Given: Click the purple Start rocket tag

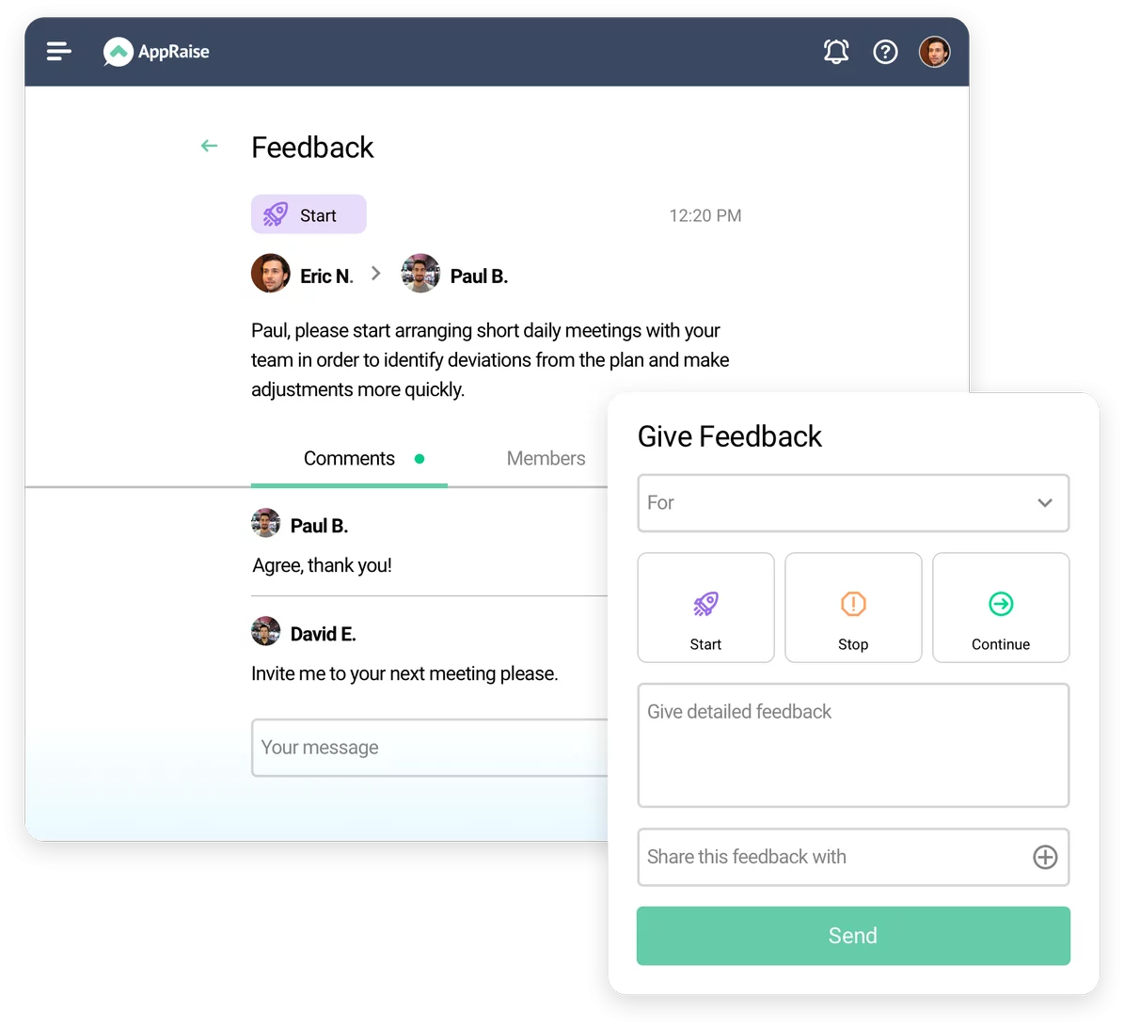Looking at the screenshot, I should [x=309, y=214].
